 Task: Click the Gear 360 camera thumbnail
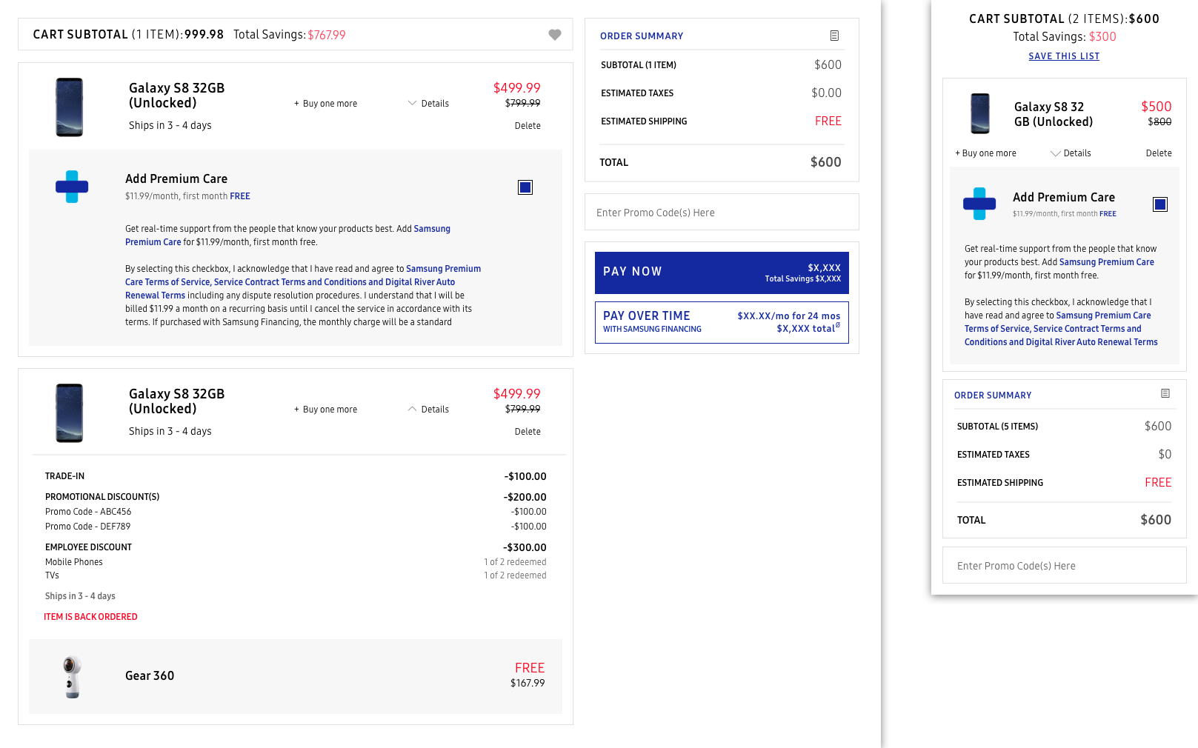72,676
